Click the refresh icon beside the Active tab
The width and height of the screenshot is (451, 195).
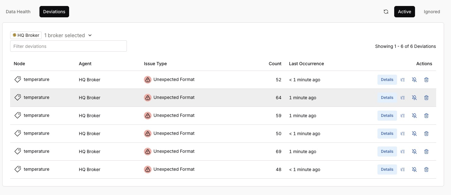click(x=386, y=12)
